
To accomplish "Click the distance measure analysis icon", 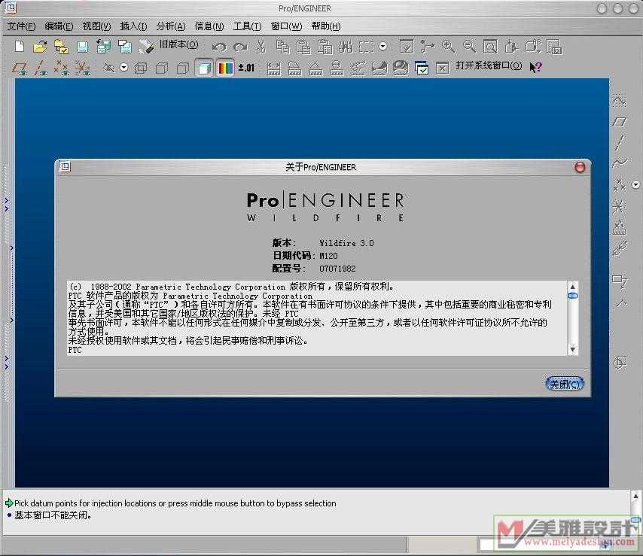I will (x=273, y=68).
